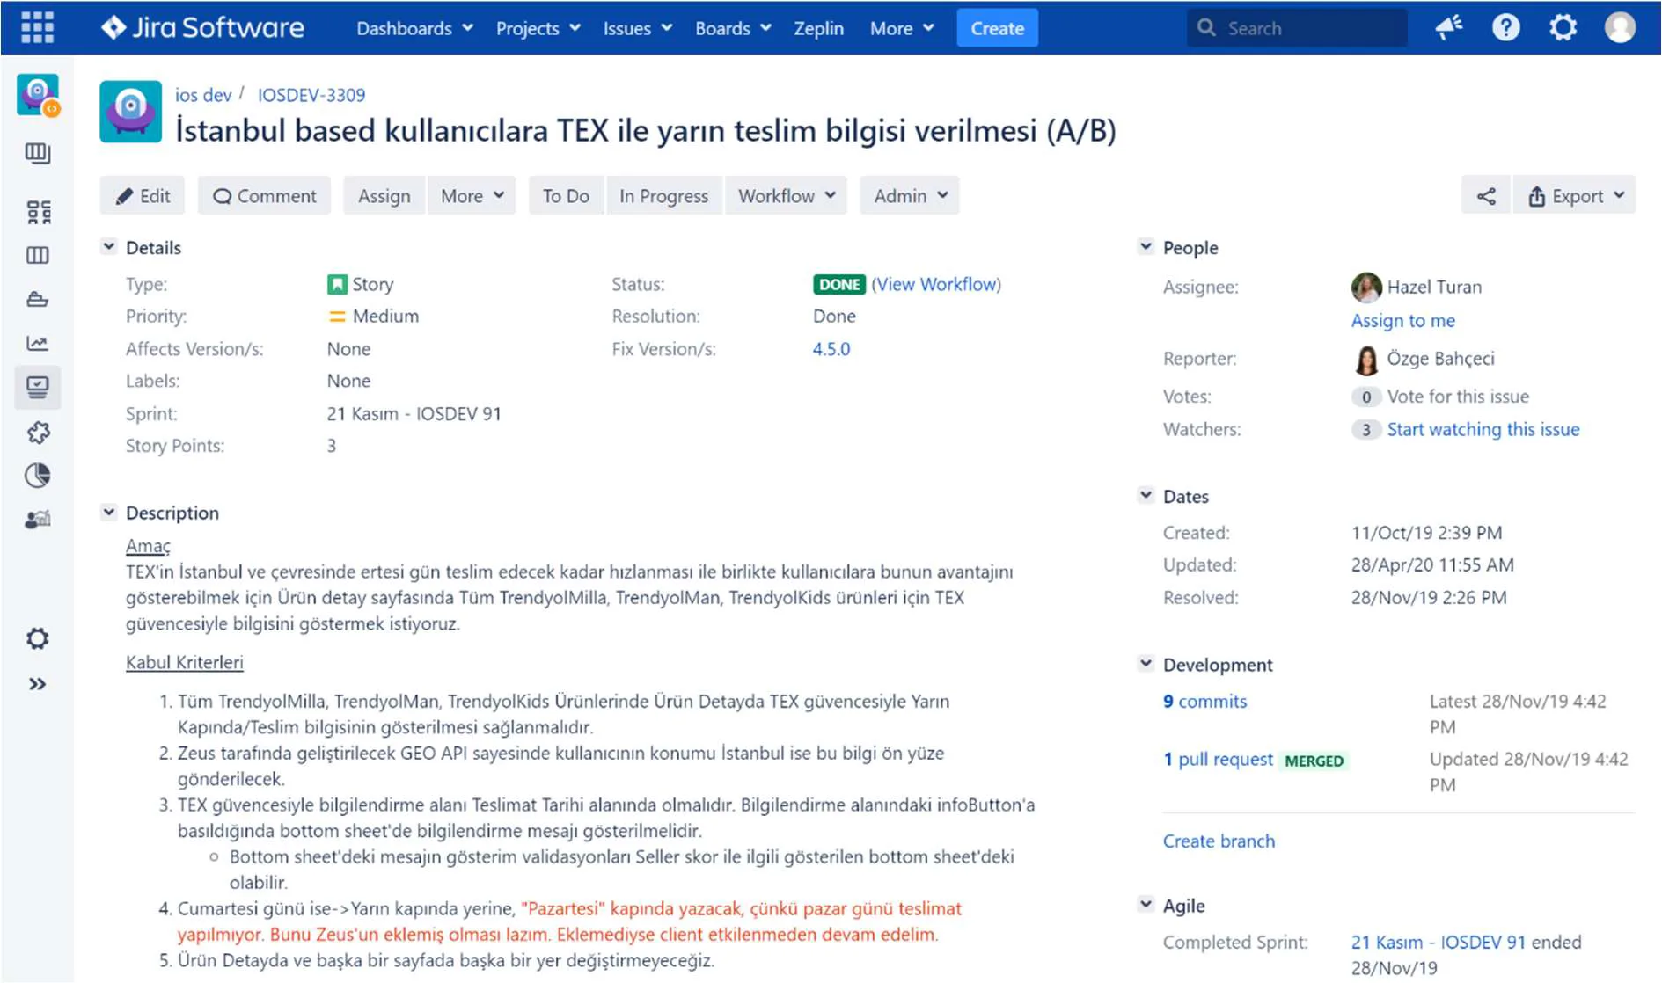Click the green Story type icon
The height and width of the screenshot is (983, 1662).
[x=336, y=285]
